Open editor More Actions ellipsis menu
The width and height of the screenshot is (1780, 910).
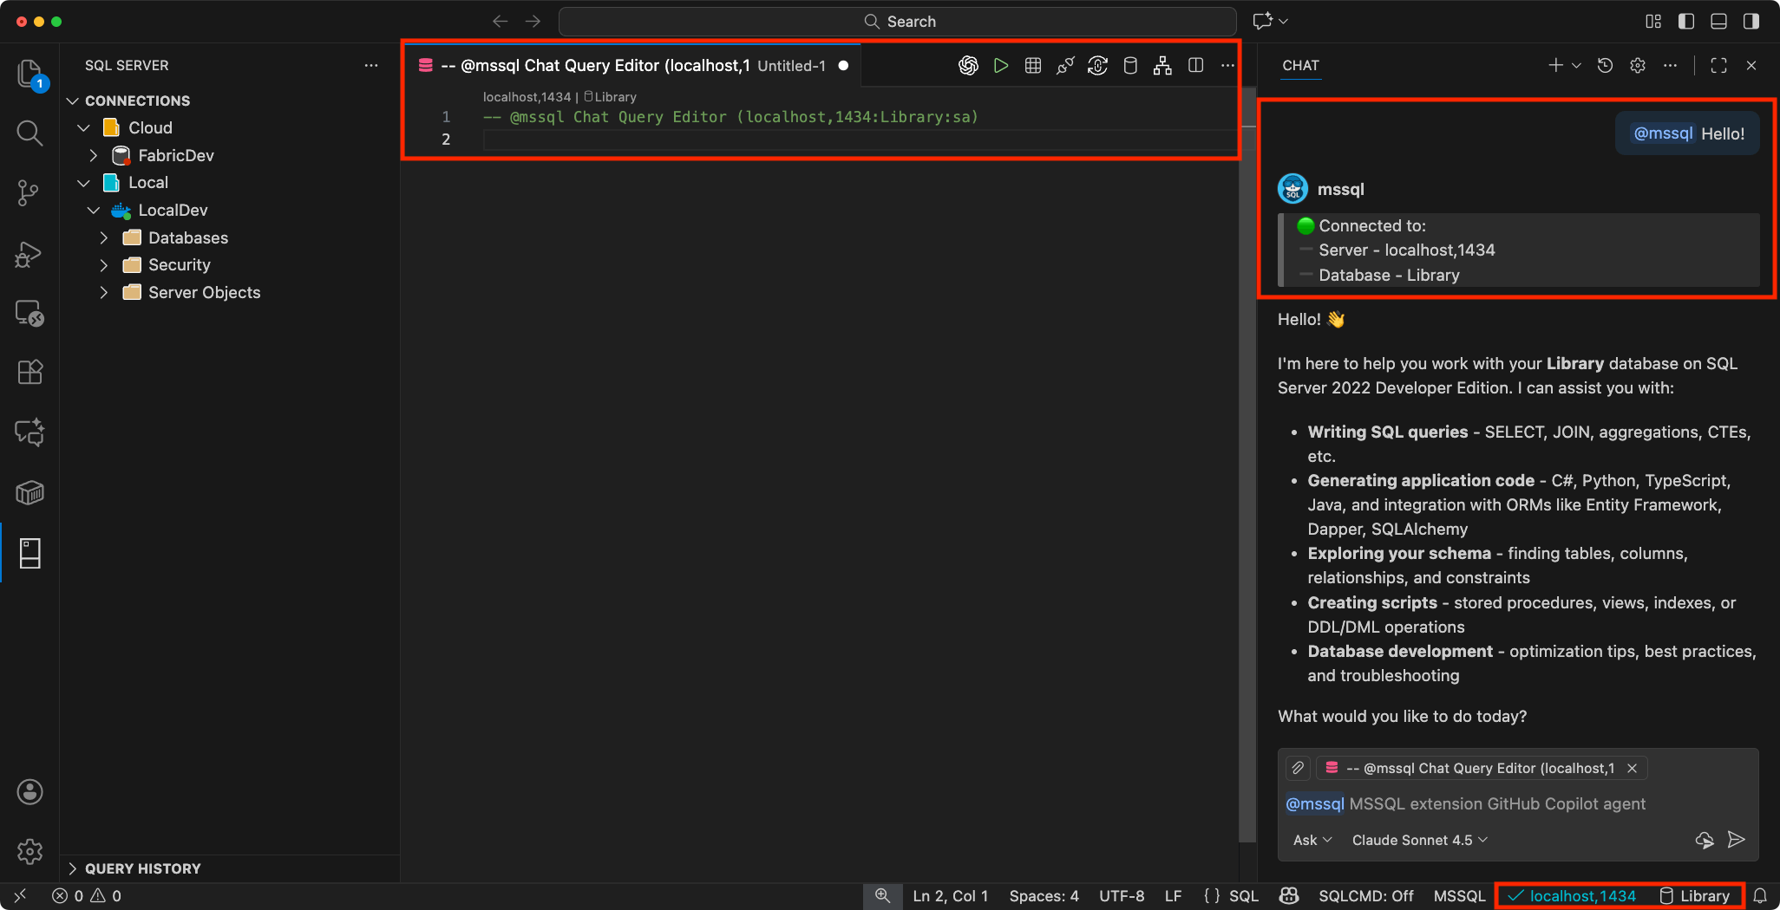(x=1227, y=66)
